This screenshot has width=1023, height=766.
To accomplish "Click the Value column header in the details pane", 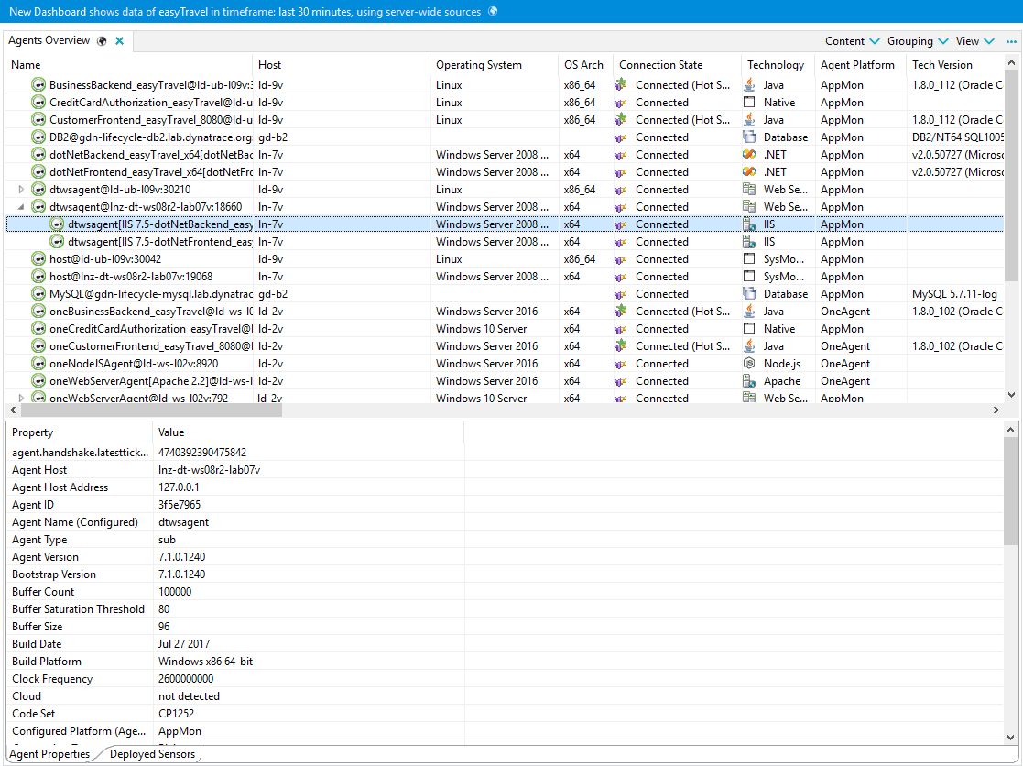I will (x=308, y=432).
